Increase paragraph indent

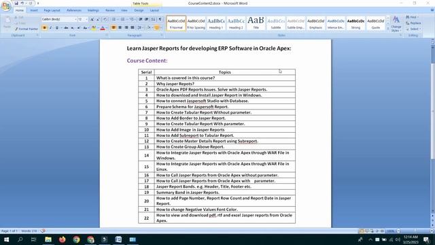tap(147, 19)
